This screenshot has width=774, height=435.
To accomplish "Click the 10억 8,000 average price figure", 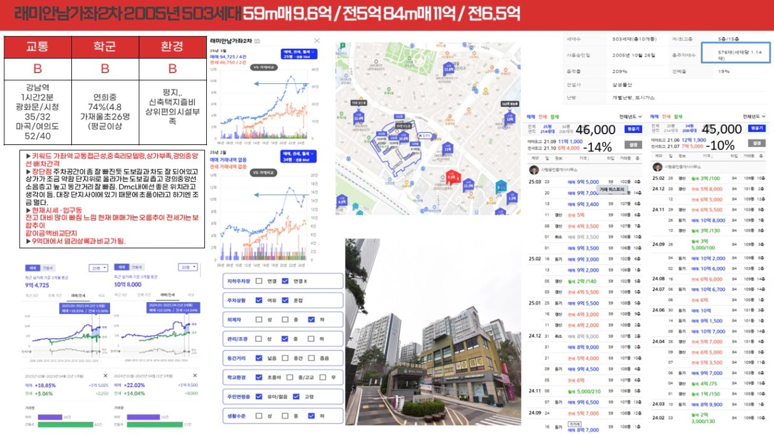I will pyautogui.click(x=128, y=284).
